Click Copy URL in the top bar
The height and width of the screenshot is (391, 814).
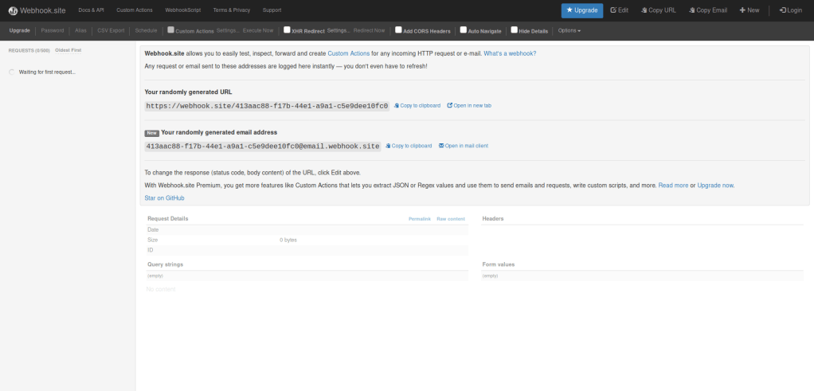click(656, 10)
